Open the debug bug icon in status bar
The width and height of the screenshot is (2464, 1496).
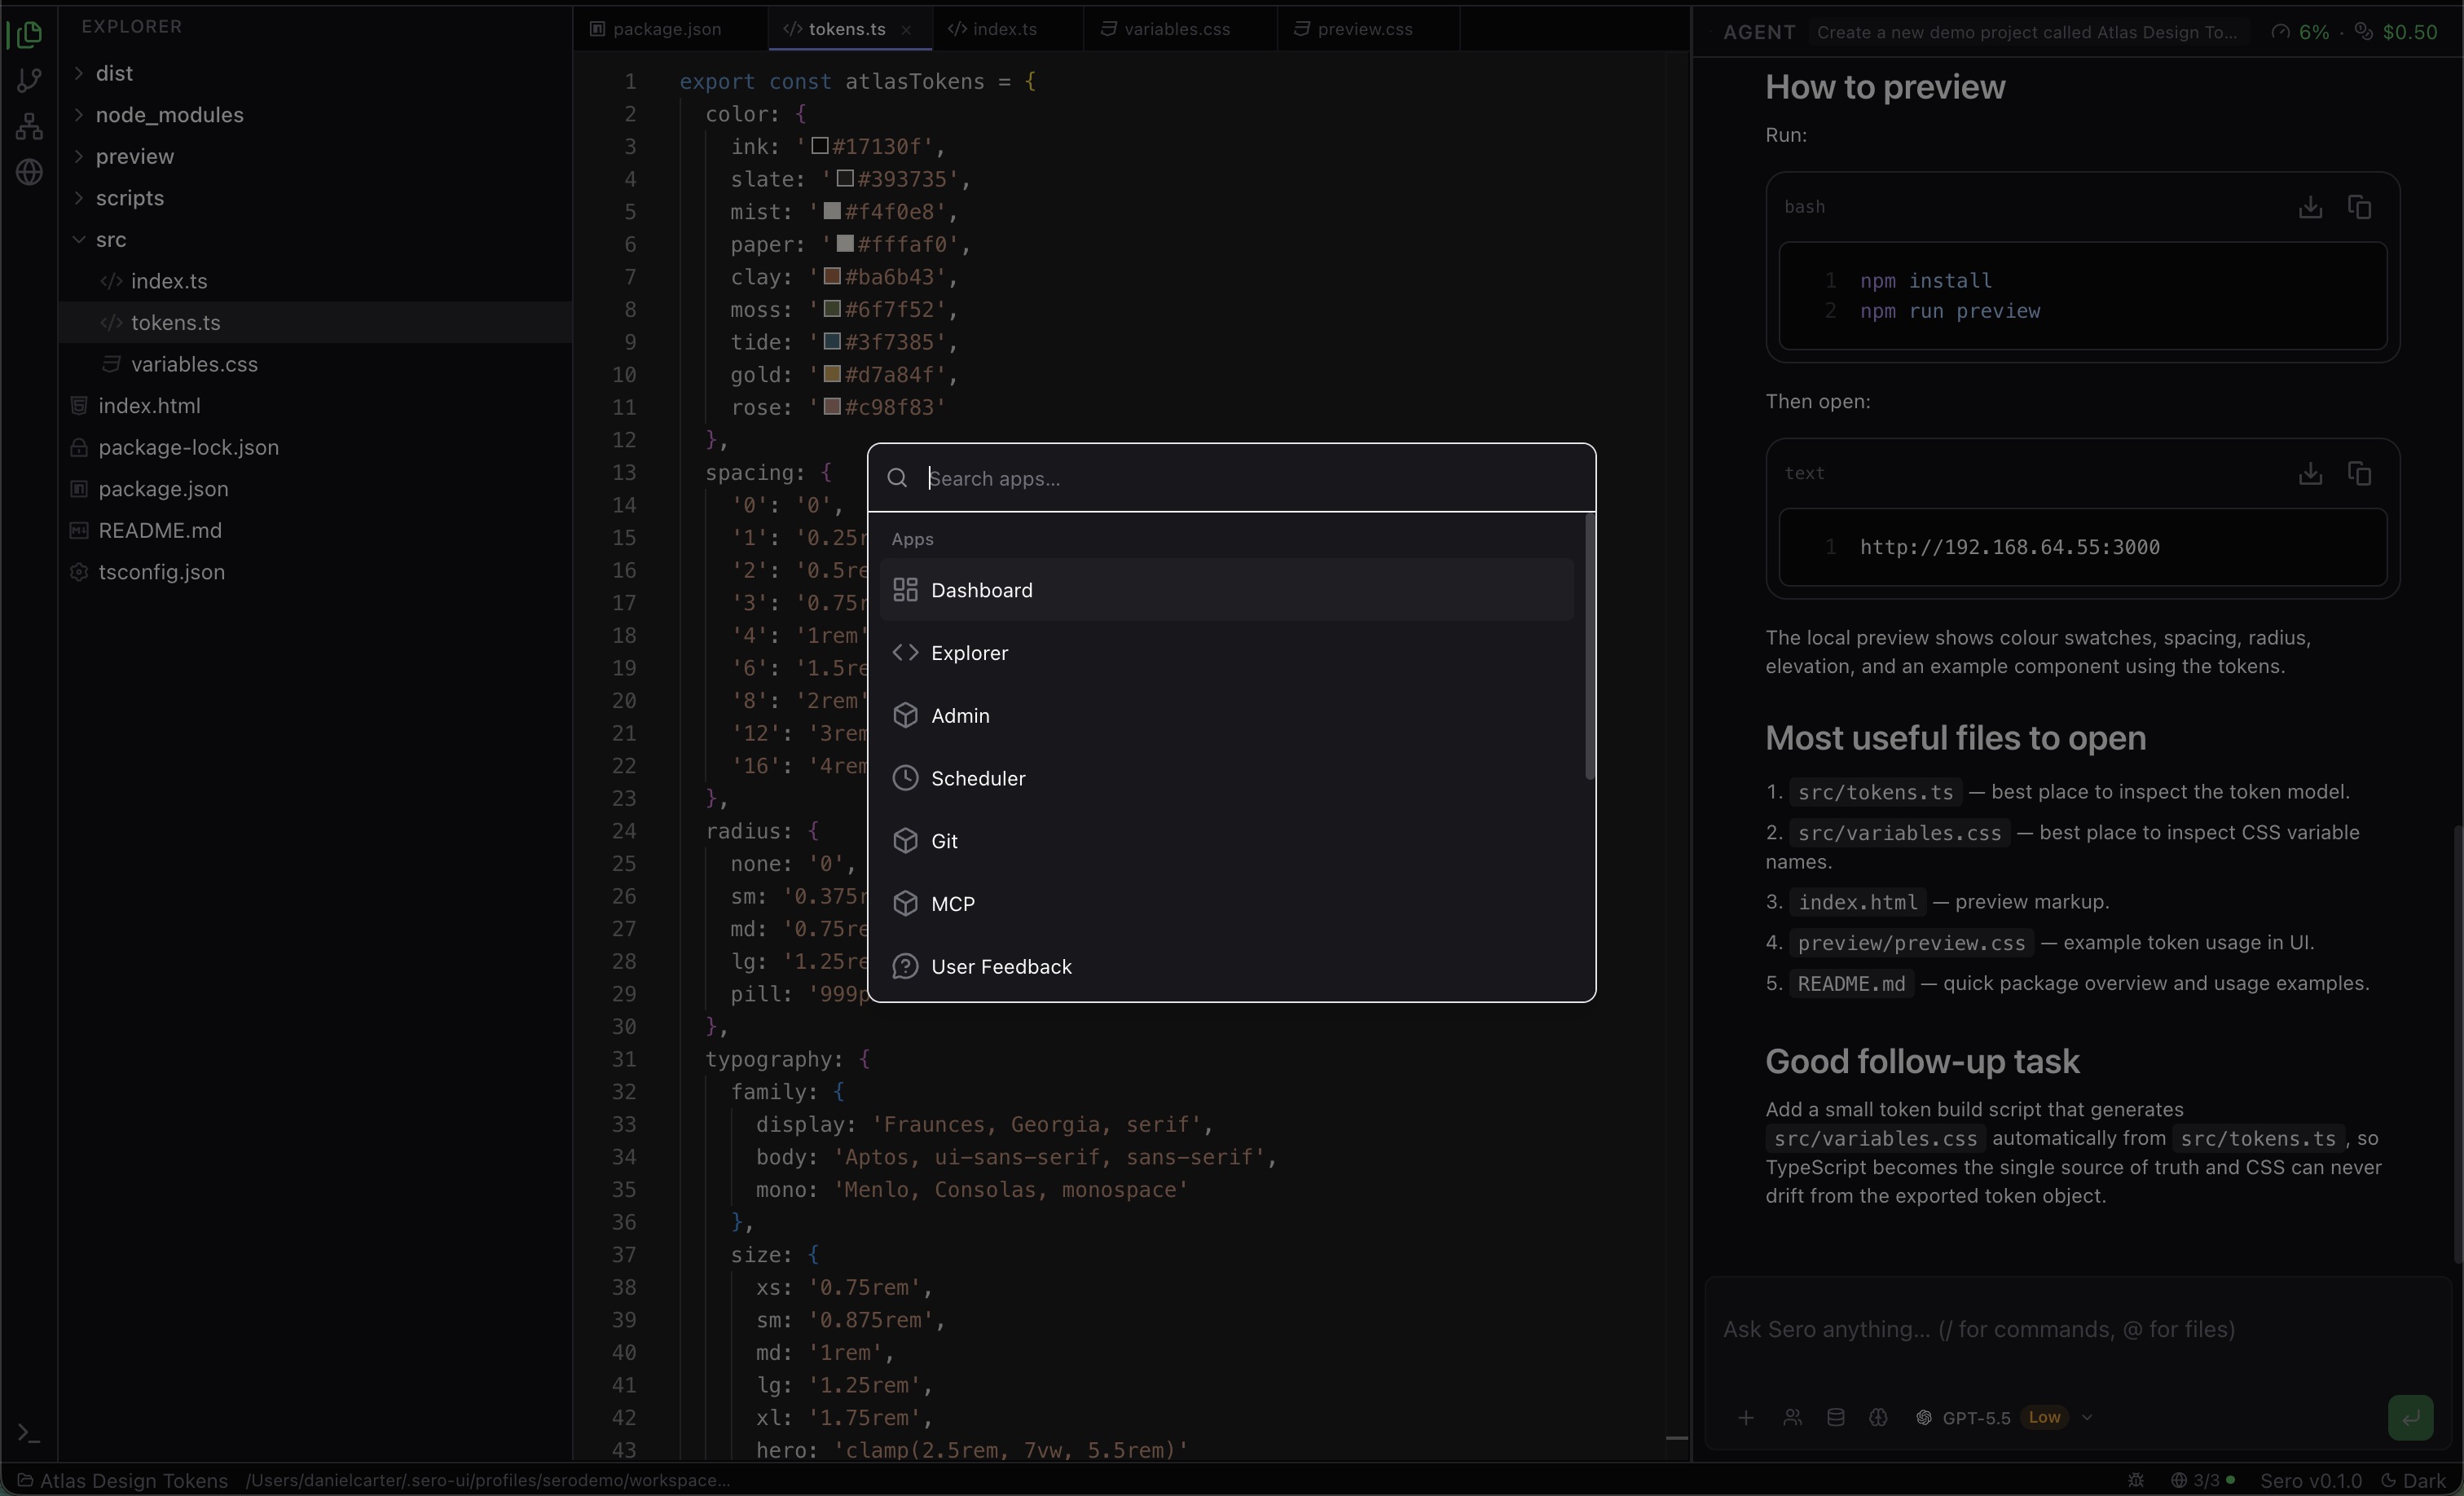(x=2137, y=1481)
